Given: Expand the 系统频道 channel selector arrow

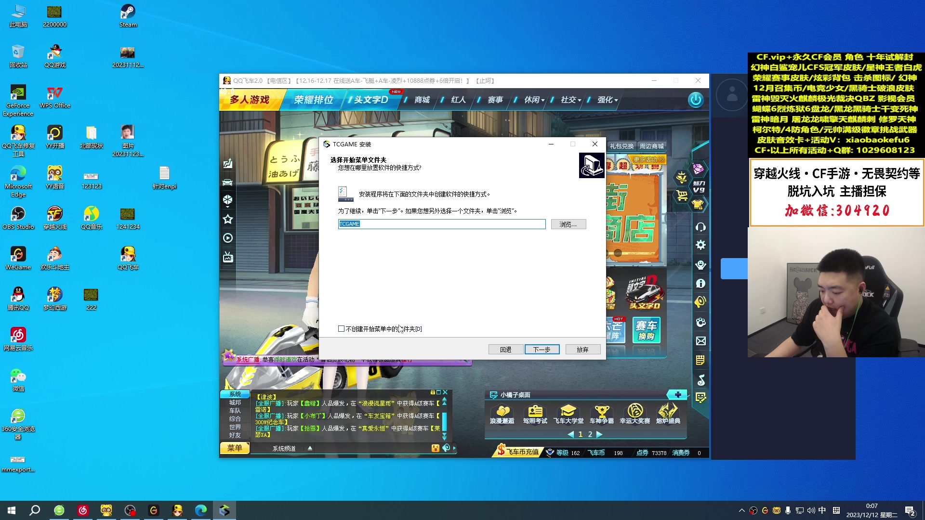Looking at the screenshot, I should click(x=310, y=448).
